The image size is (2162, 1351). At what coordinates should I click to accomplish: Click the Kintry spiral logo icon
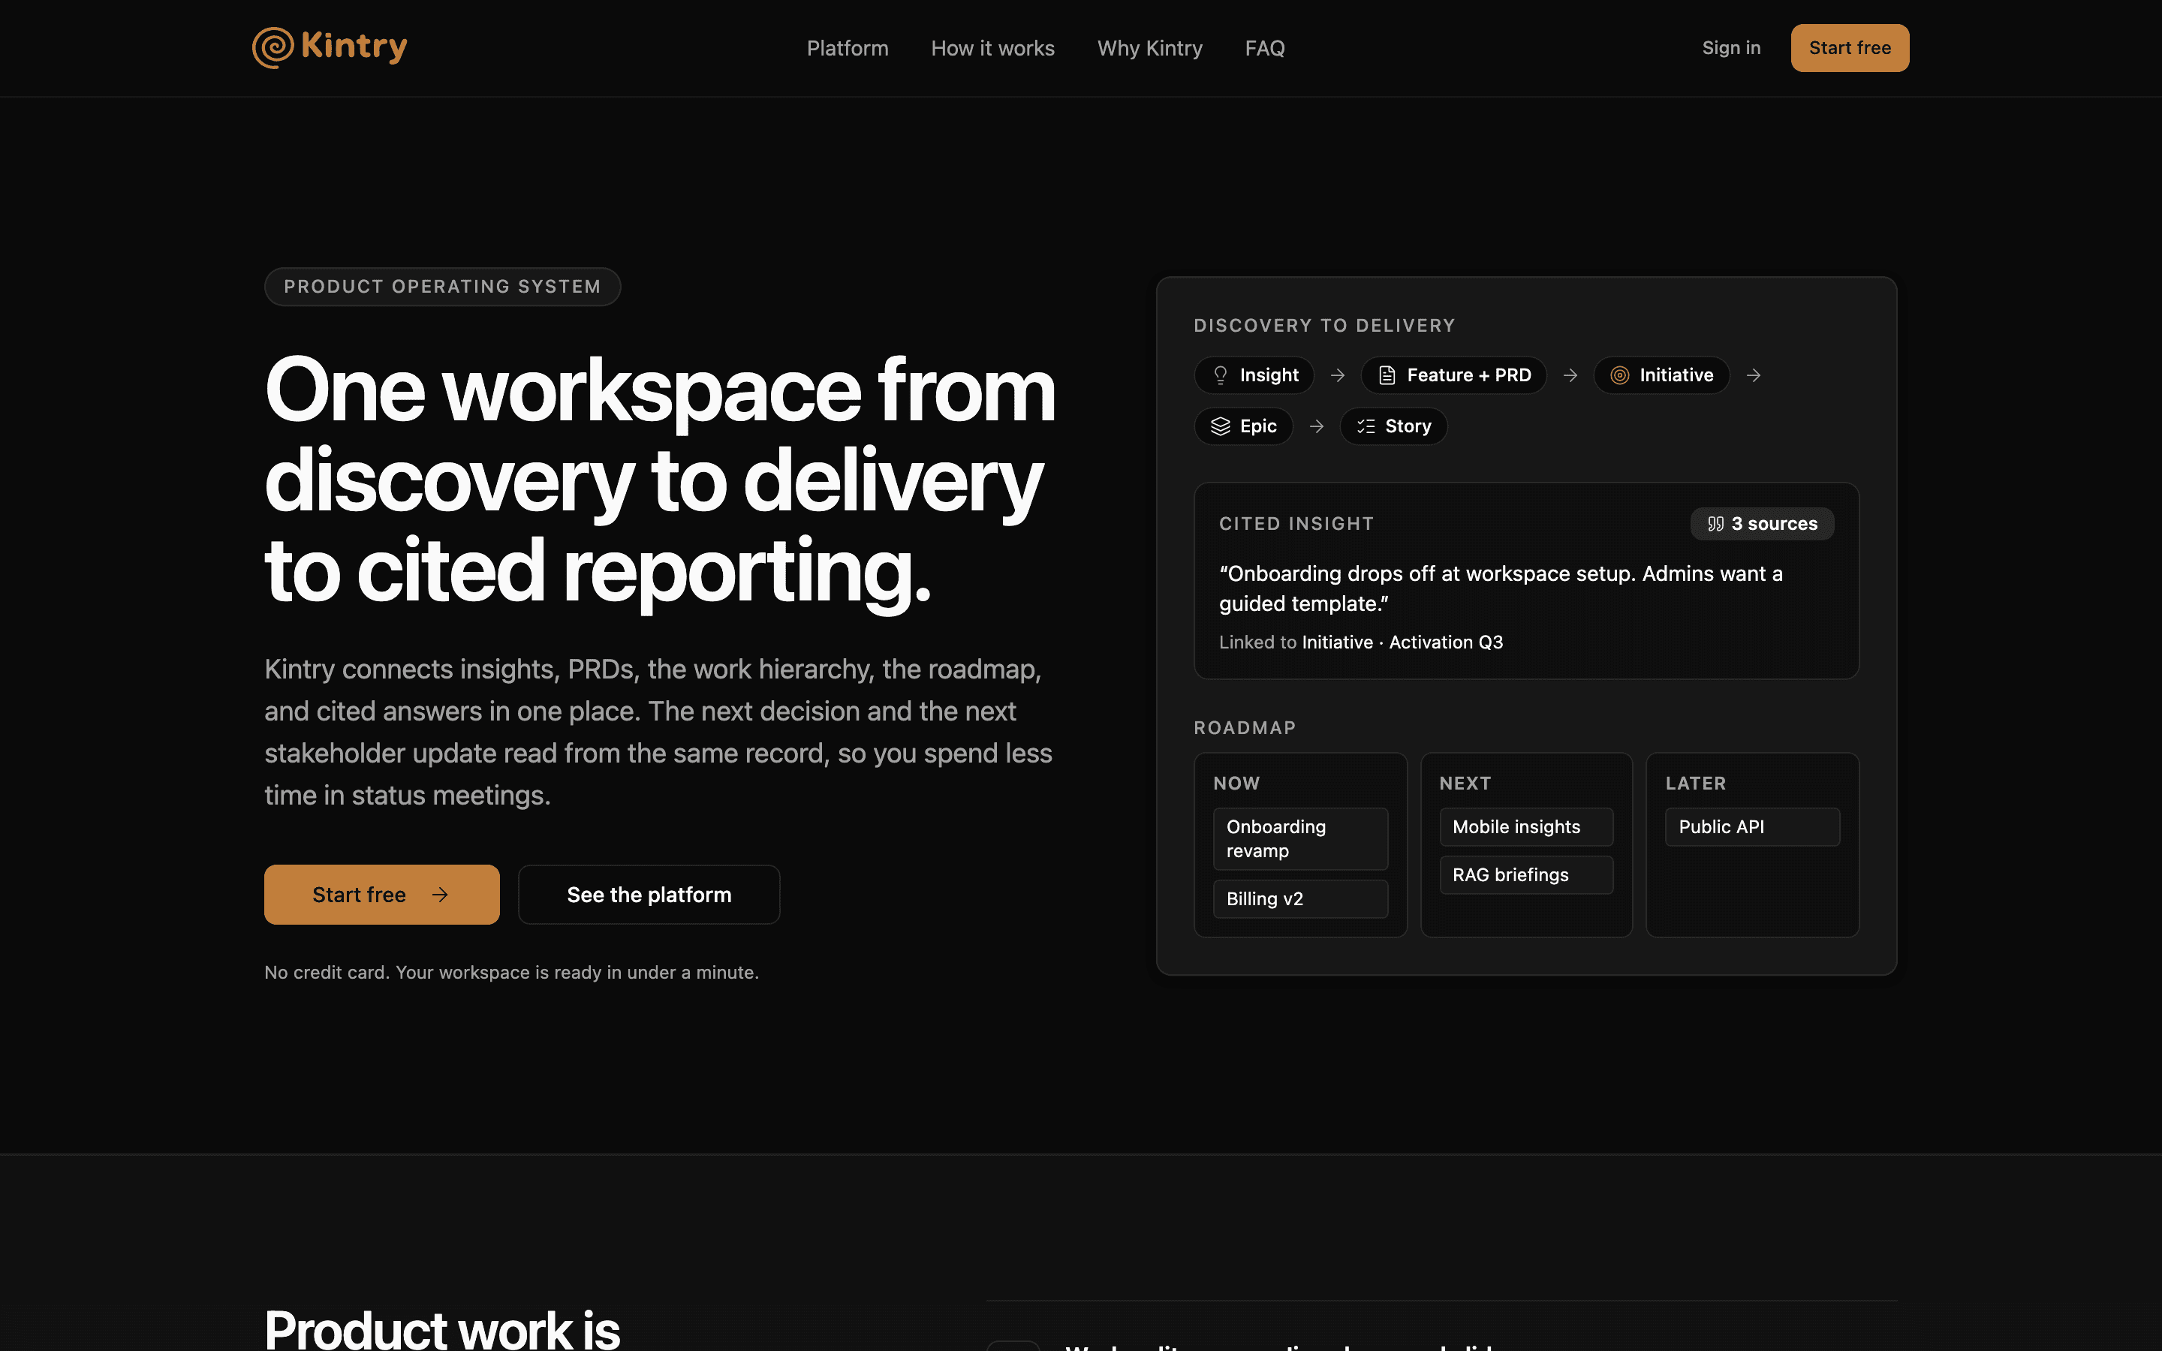(273, 47)
